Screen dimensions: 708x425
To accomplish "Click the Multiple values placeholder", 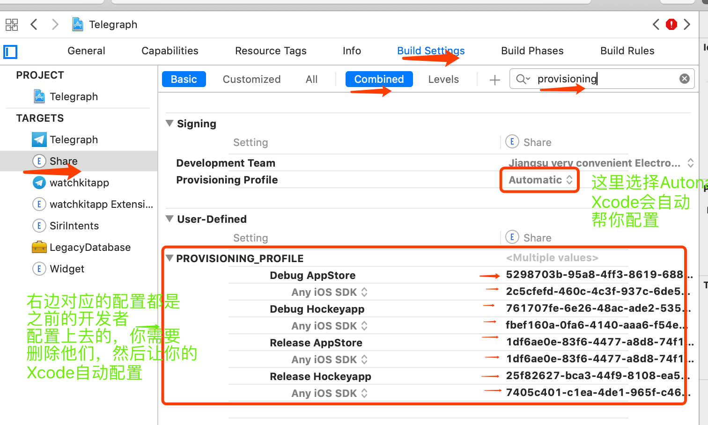I will coord(552,257).
